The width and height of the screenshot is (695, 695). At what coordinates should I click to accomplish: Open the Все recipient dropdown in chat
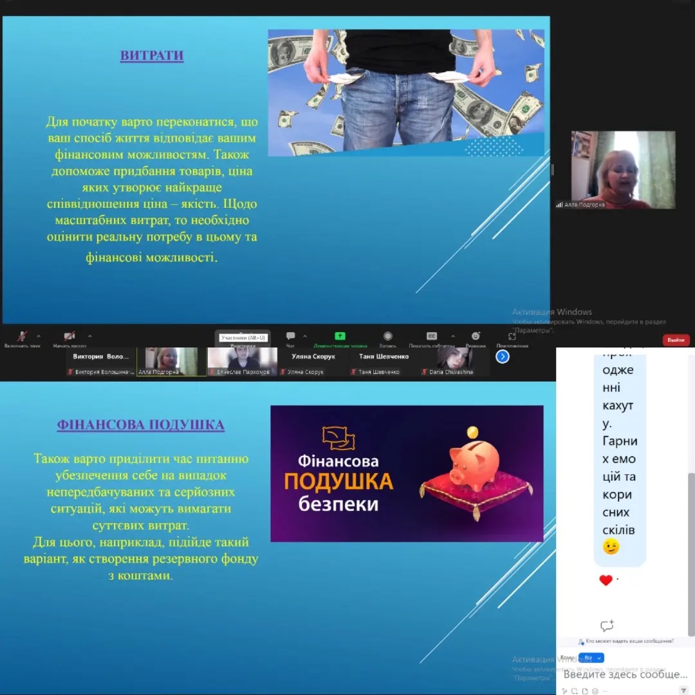click(x=591, y=658)
